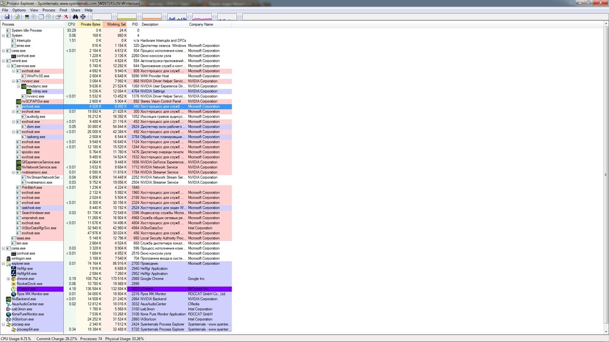Show the lower pane via toolbar icon

pos(41,16)
